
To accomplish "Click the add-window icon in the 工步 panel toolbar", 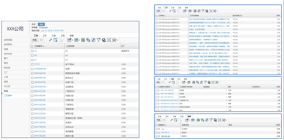I will pos(174,11).
